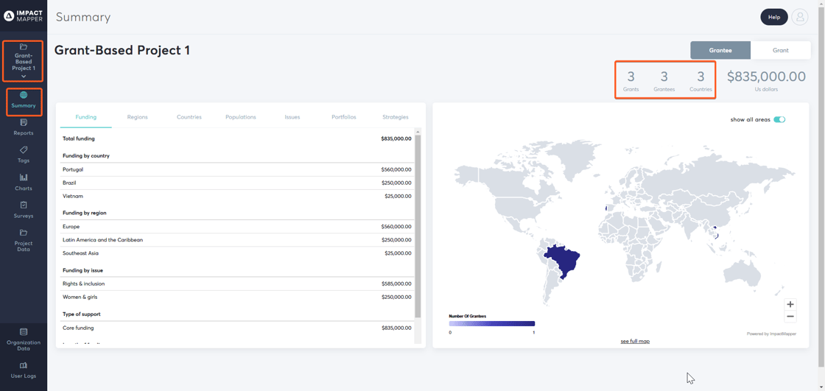825x391 pixels.
Task: Click the user profile avatar icon
Action: [800, 17]
